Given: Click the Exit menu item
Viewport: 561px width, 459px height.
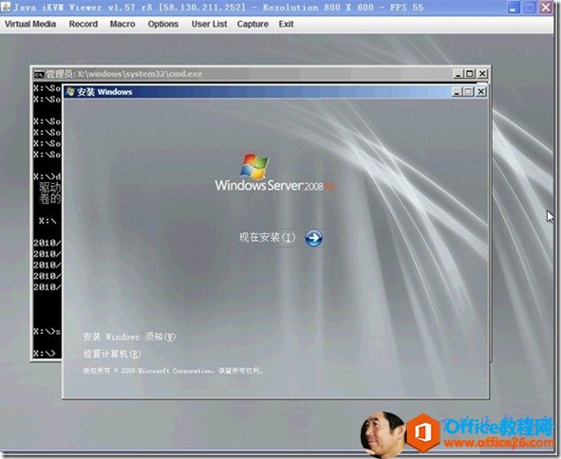Looking at the screenshot, I should 287,24.
